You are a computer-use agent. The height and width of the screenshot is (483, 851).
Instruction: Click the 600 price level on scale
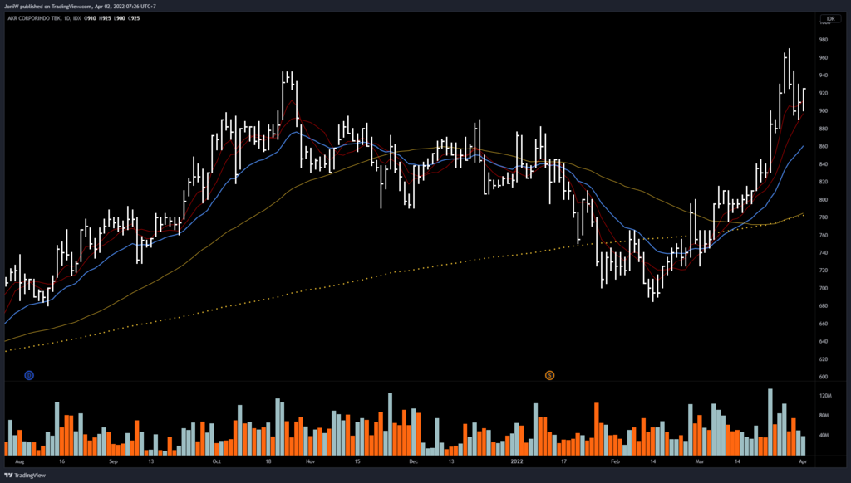click(x=824, y=378)
